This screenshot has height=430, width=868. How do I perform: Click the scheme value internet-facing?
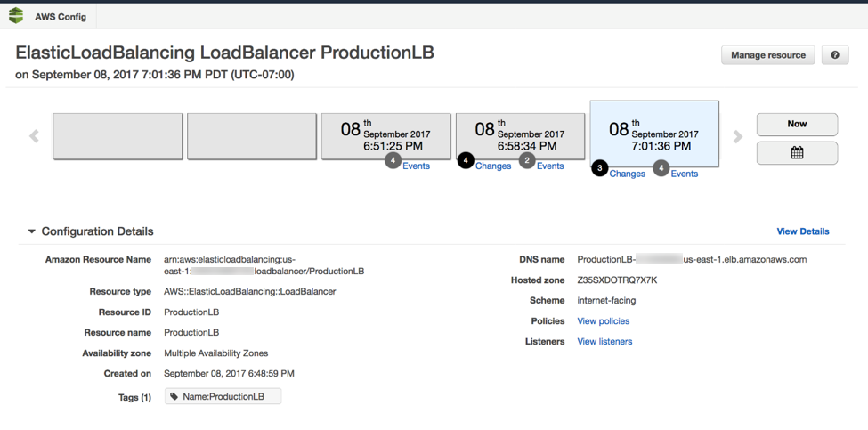pos(607,301)
